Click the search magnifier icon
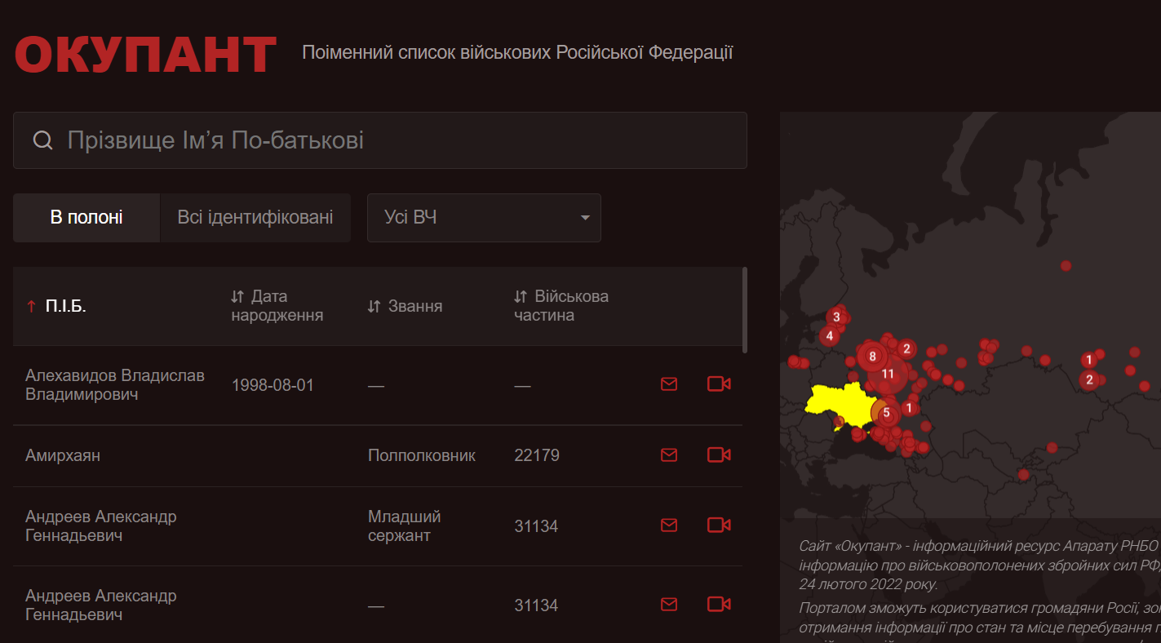Viewport: 1161px width, 643px height. (x=43, y=140)
